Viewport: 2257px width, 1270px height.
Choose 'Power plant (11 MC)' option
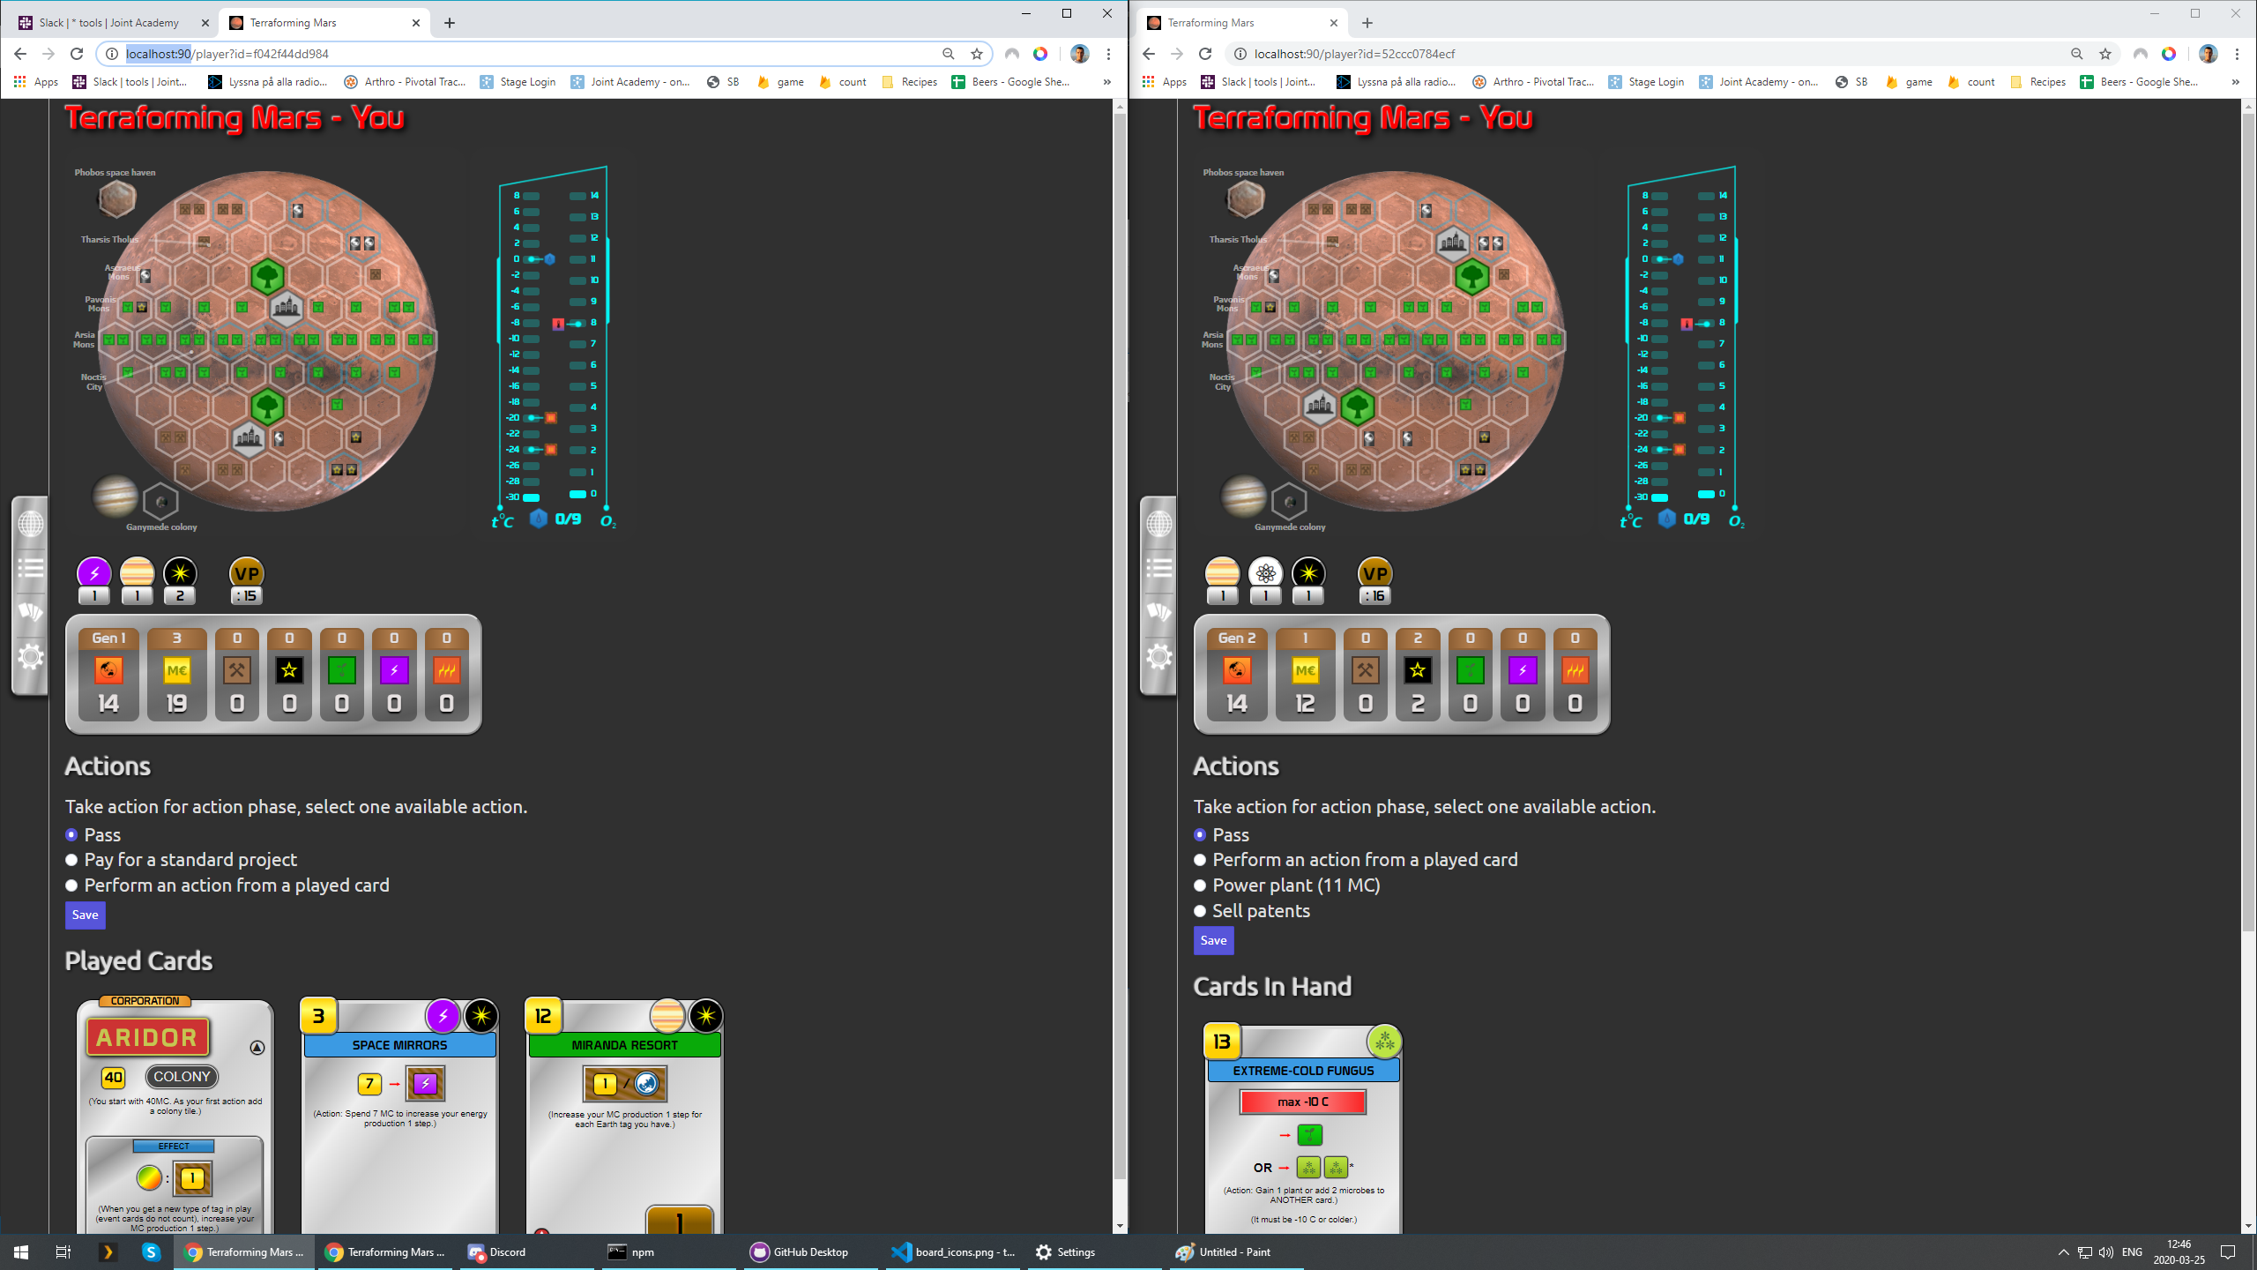click(x=1200, y=885)
